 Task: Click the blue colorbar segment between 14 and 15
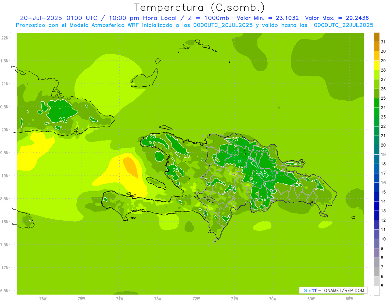[x=377, y=197]
